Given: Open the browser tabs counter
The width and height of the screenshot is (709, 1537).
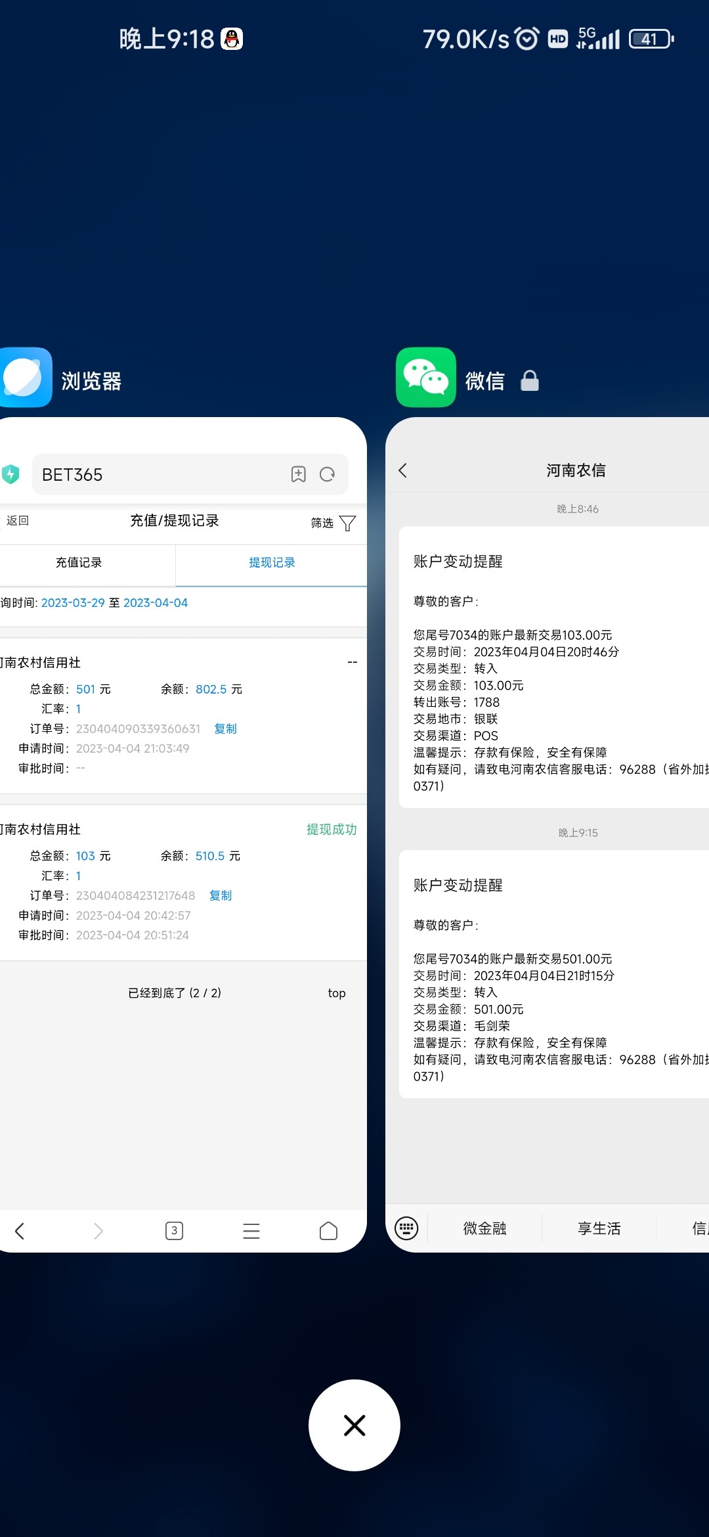Looking at the screenshot, I should pyautogui.click(x=174, y=1231).
